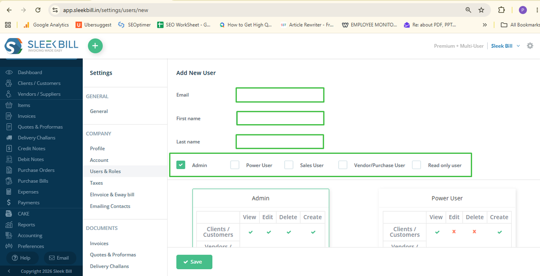Click the Clients / Customers people icon
The height and width of the screenshot is (276, 540).
[9, 83]
